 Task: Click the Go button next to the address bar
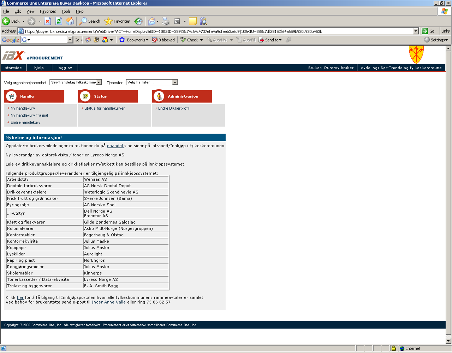pyautogui.click(x=429, y=31)
